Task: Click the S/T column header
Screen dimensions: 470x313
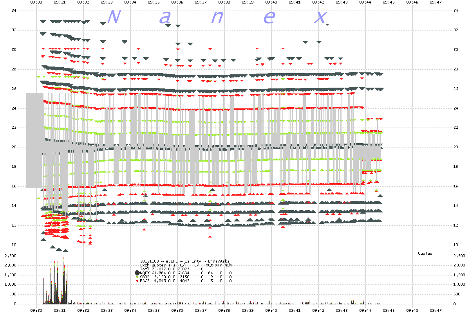Action: [x=198, y=265]
